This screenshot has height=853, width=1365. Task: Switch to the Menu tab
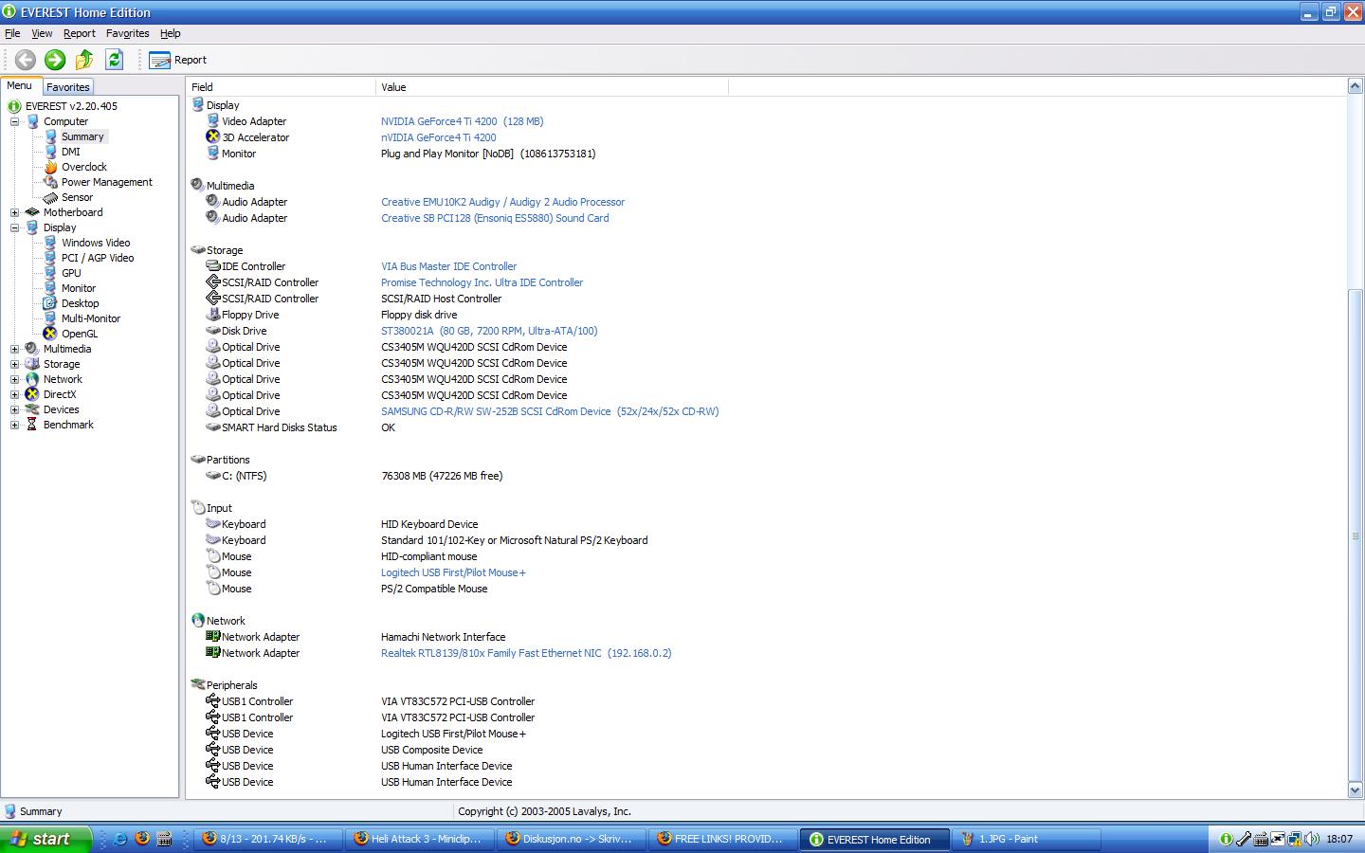point(20,85)
